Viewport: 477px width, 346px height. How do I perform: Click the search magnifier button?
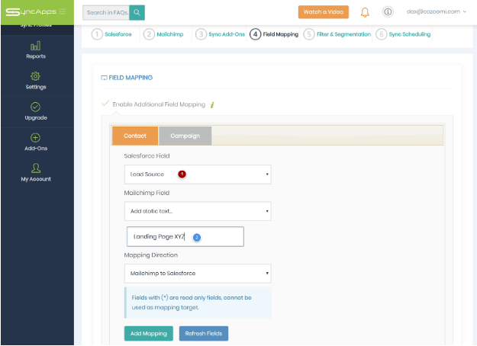(x=137, y=12)
